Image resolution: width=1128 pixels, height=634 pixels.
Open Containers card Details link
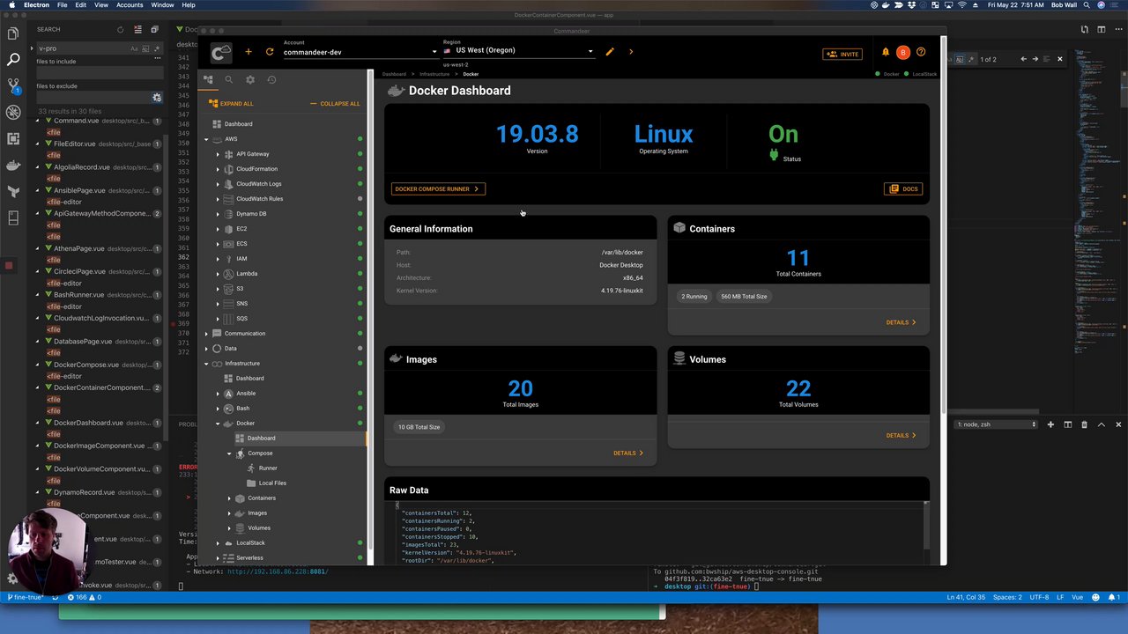click(x=901, y=322)
